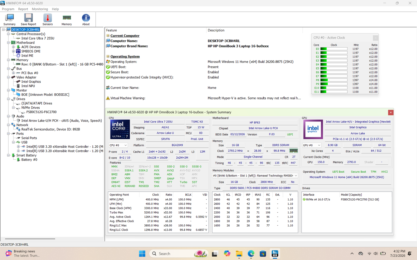Collapse the NVMe Drives node
This screenshot has width=417, height=260.
13,108
